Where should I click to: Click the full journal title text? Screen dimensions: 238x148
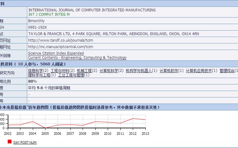click(92, 10)
